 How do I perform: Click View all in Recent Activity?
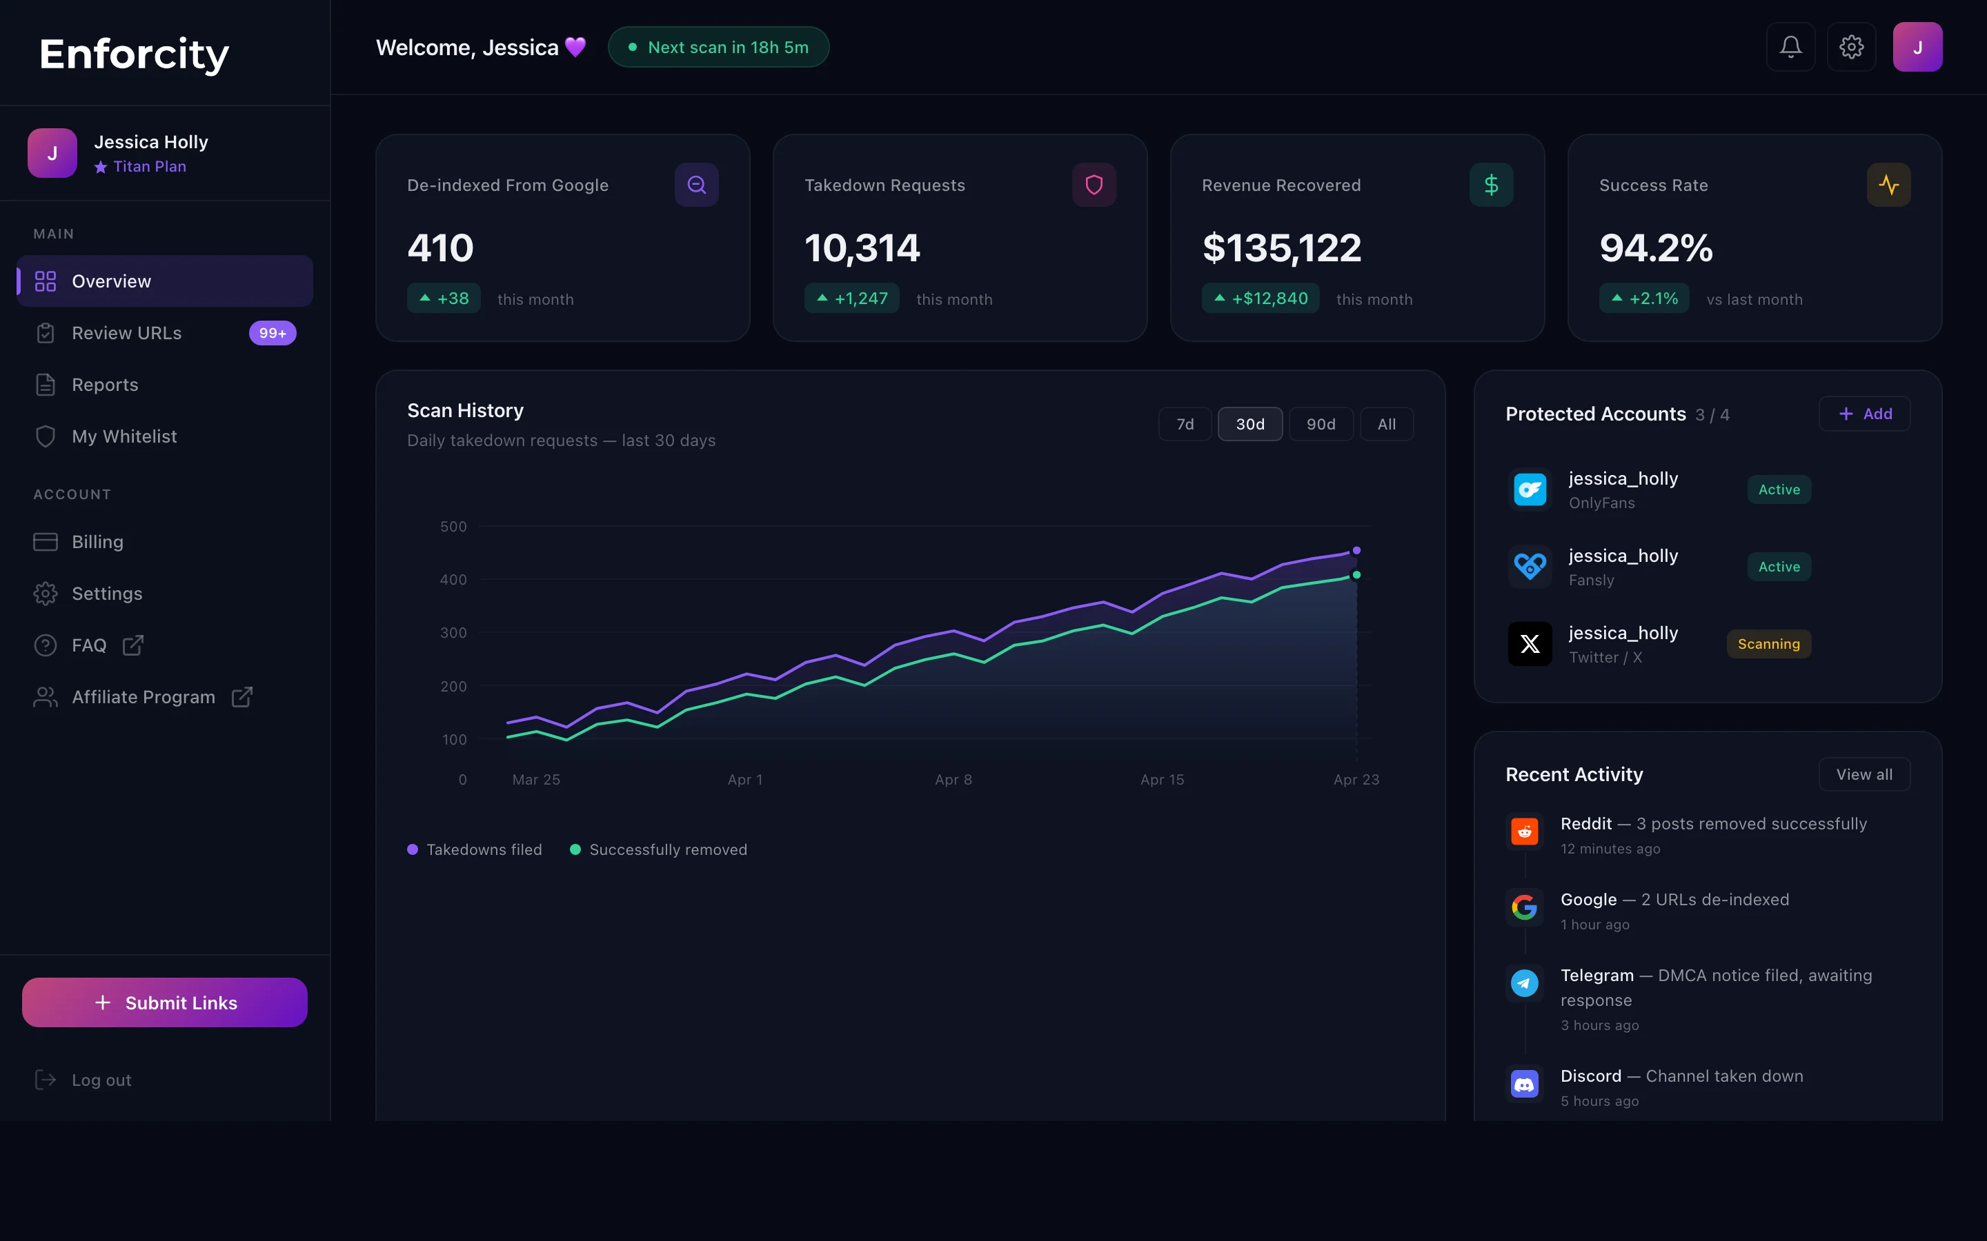[x=1863, y=774]
